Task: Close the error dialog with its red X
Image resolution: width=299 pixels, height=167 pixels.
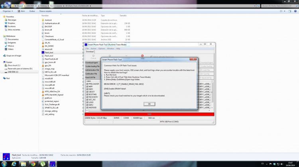Action: 193,59
